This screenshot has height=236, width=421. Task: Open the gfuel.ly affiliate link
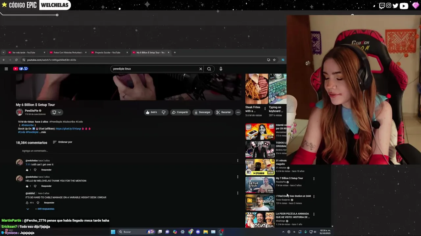pyautogui.click(x=68, y=128)
